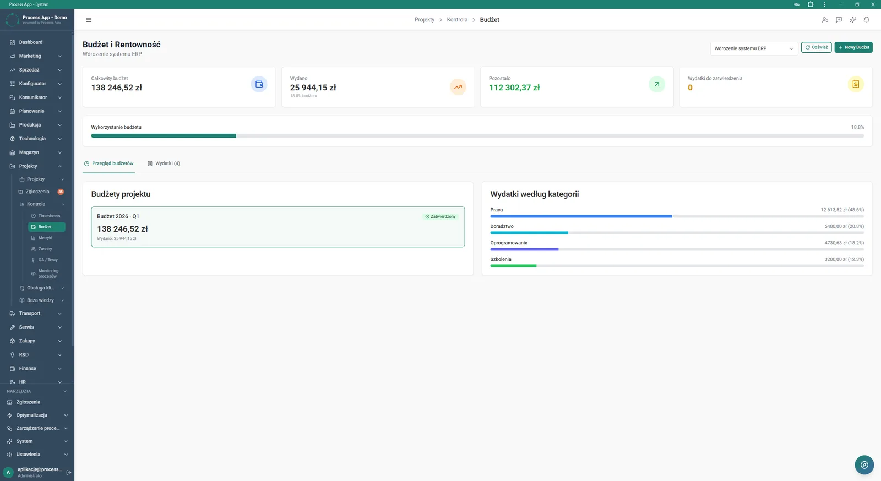Image resolution: width=881 pixels, height=481 pixels.
Task: Open the Wdrożenie systemu ERP project dropdown
Action: [x=754, y=48]
